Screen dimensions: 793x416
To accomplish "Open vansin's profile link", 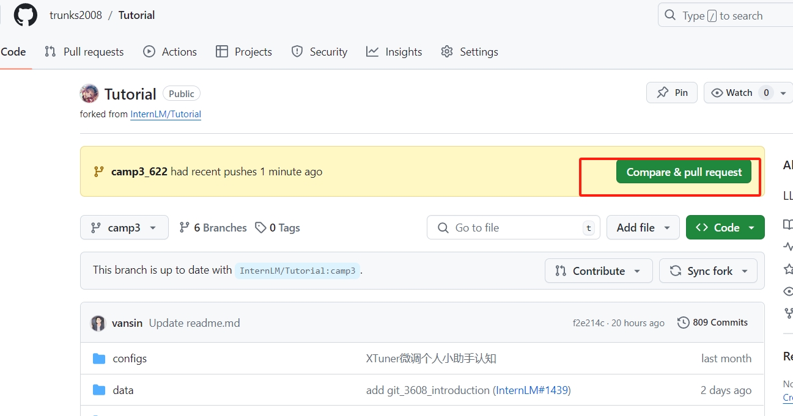I will tap(127, 323).
